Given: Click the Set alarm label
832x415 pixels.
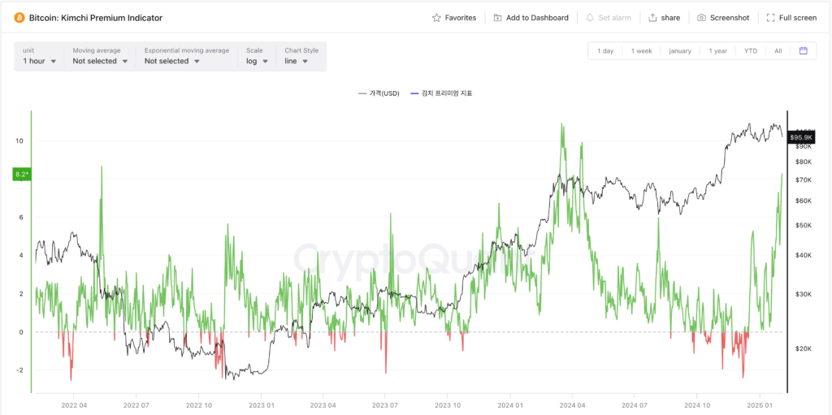Looking at the screenshot, I should click(x=614, y=18).
